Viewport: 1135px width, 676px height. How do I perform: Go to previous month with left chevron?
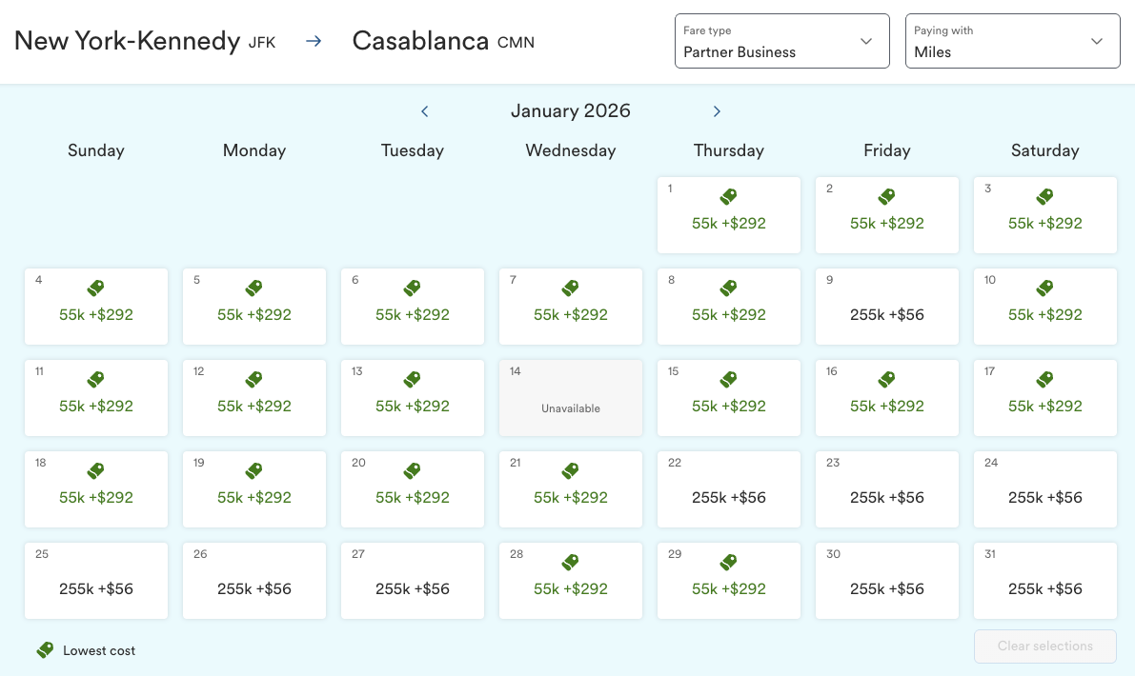(425, 111)
